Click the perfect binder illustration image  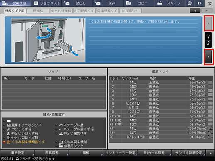click(48, 40)
